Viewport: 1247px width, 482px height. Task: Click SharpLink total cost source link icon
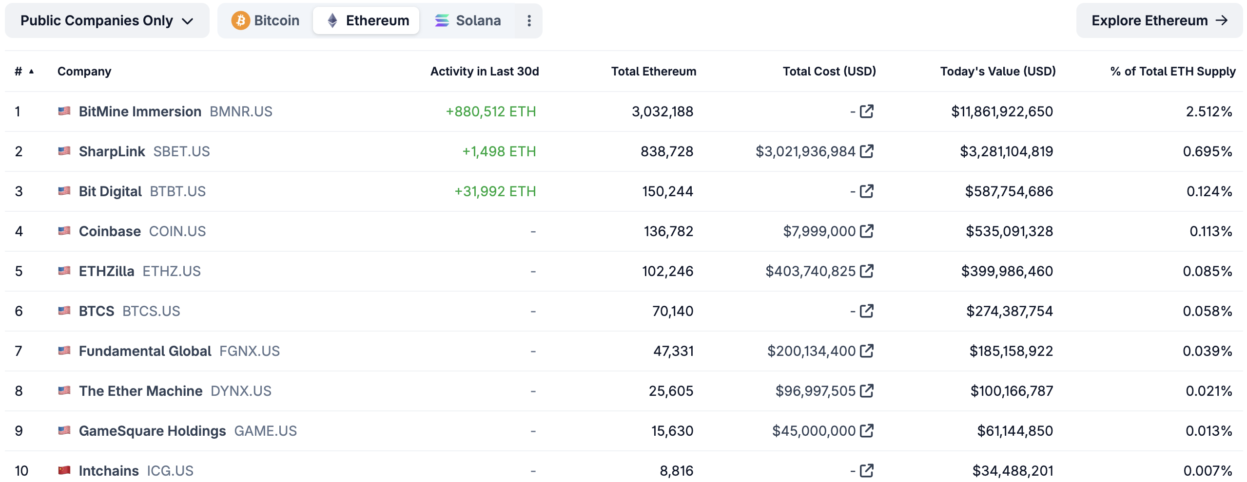click(x=866, y=151)
